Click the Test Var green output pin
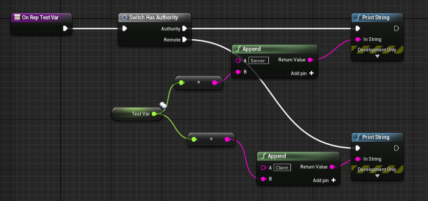The image size is (428, 201). [154, 114]
